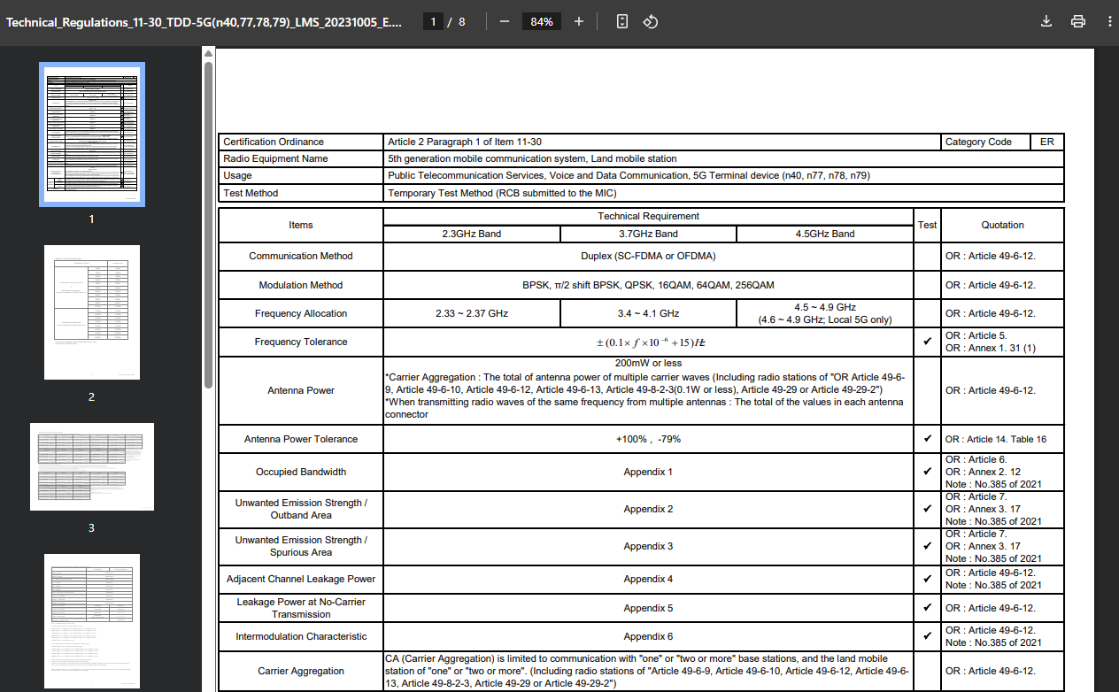Click the 'ER' category value
Image resolution: width=1119 pixels, height=692 pixels.
(x=1047, y=142)
